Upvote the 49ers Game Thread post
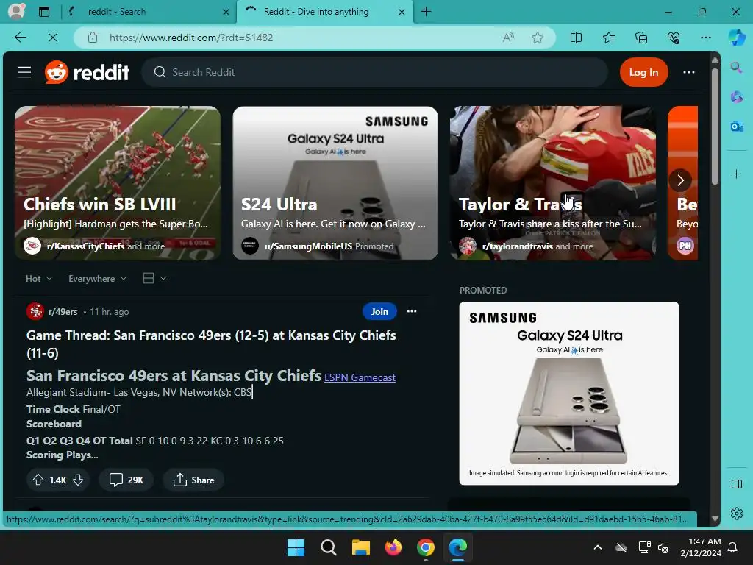 (x=38, y=480)
